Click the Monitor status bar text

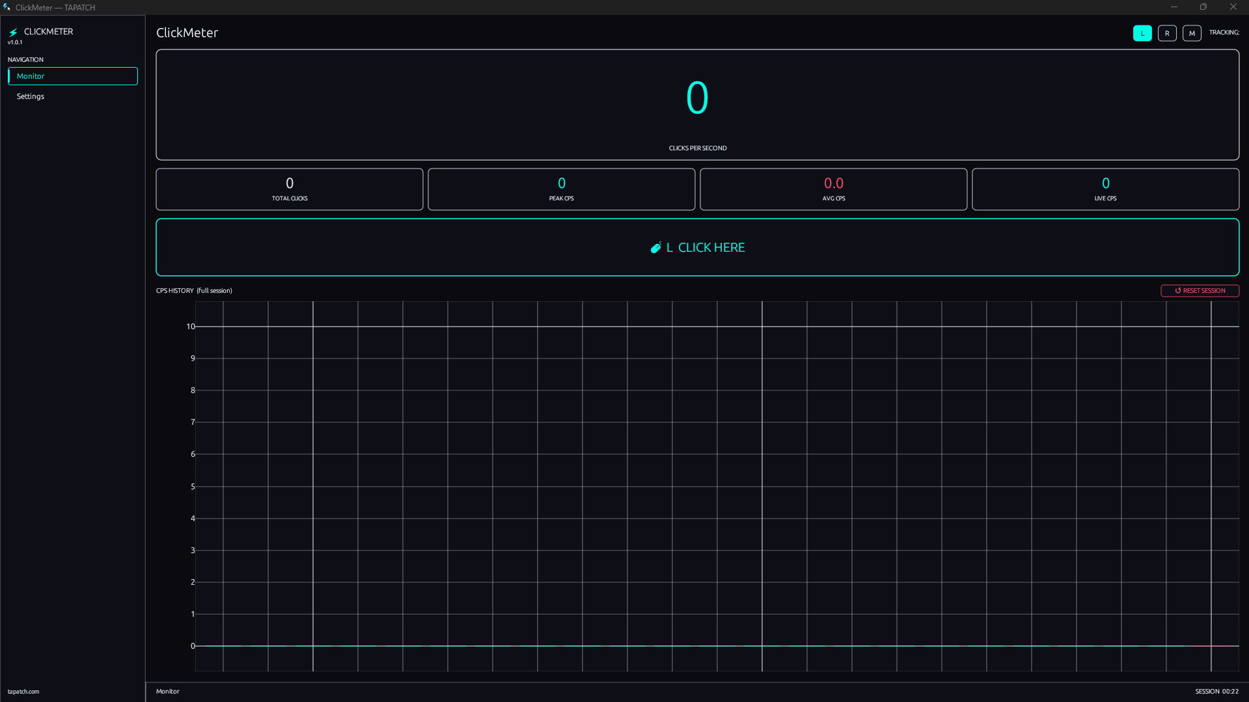point(167,692)
